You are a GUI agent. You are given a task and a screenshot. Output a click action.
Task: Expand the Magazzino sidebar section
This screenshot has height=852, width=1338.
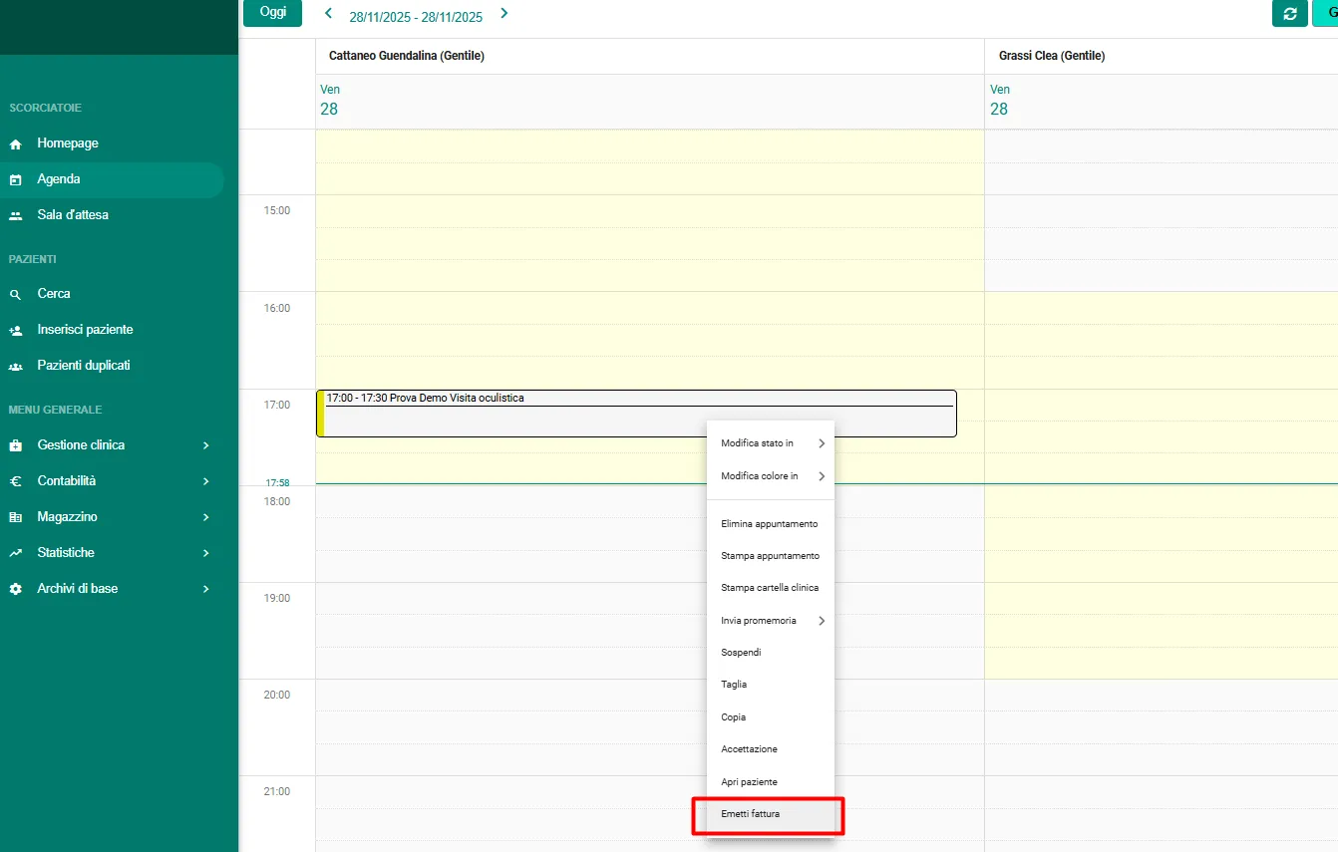point(205,517)
